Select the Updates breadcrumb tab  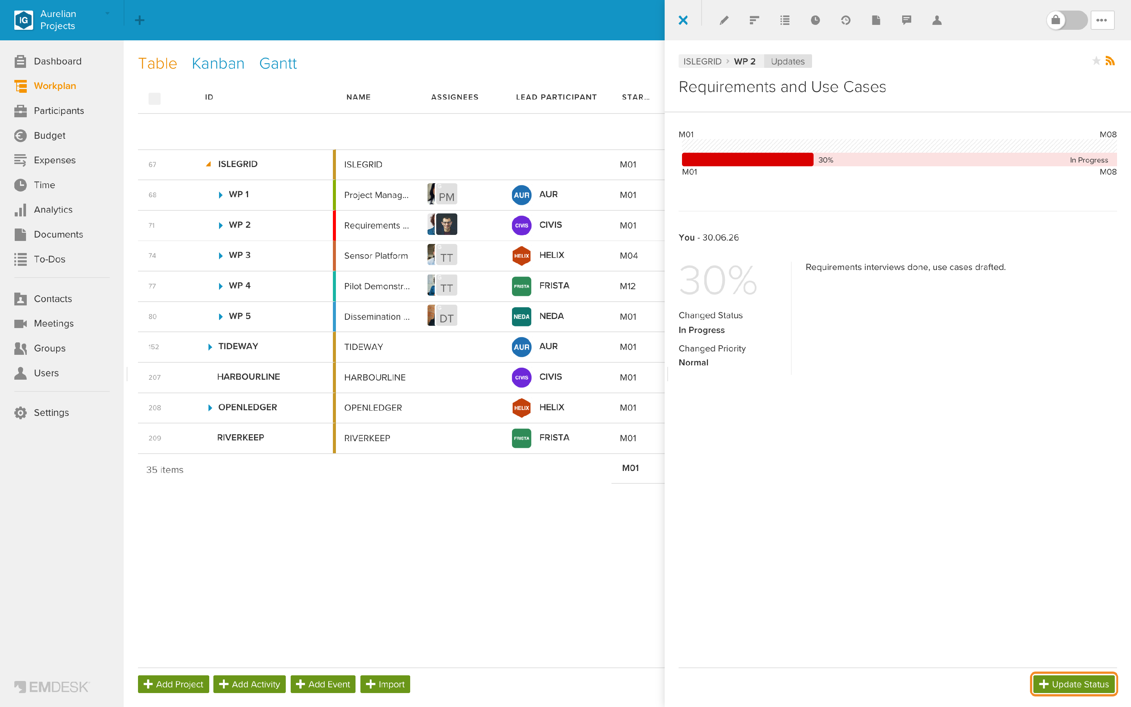[x=788, y=61]
